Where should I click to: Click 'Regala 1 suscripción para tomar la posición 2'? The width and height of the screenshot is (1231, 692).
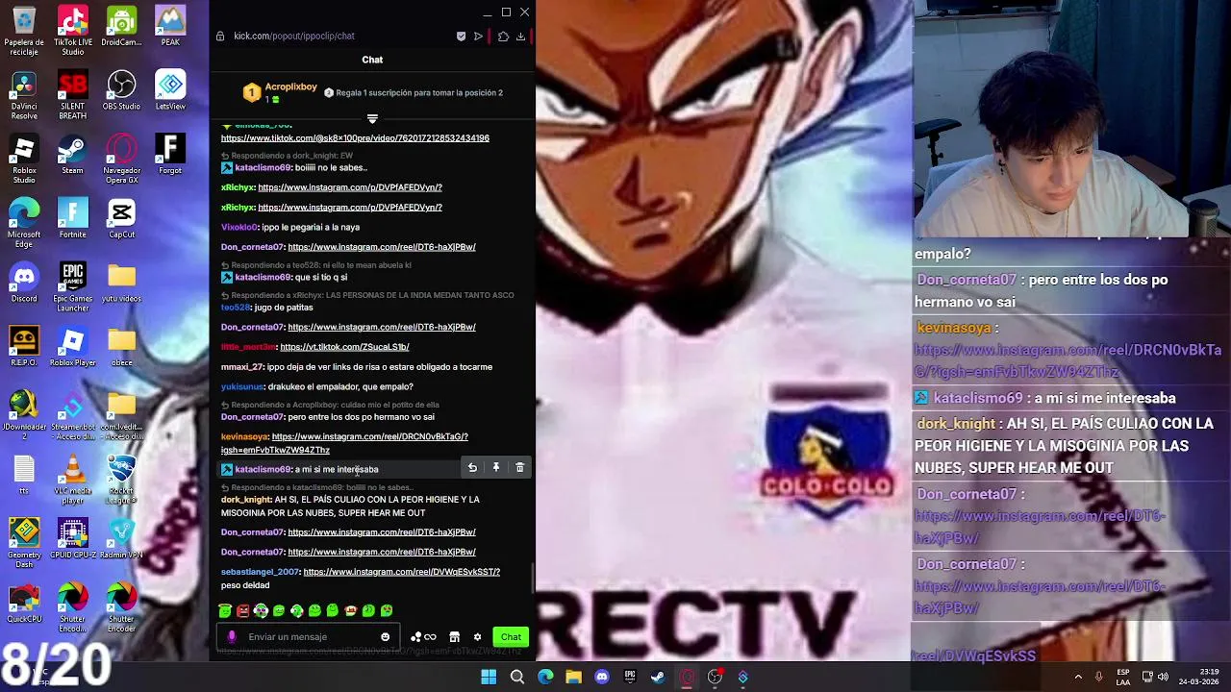point(414,93)
